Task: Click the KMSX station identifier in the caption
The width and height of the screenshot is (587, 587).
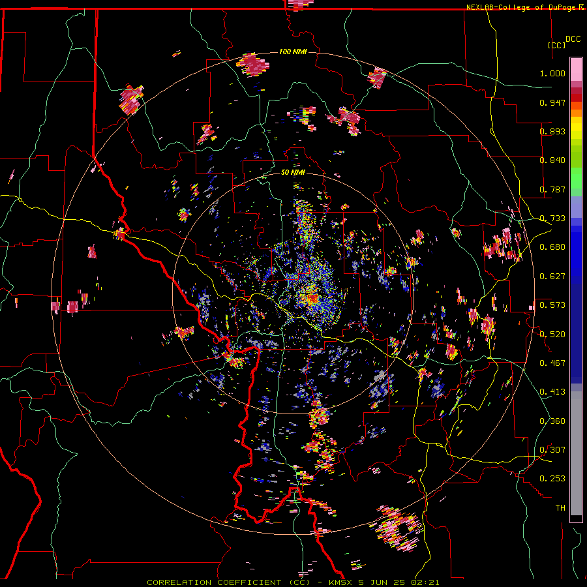Action: coord(340,582)
